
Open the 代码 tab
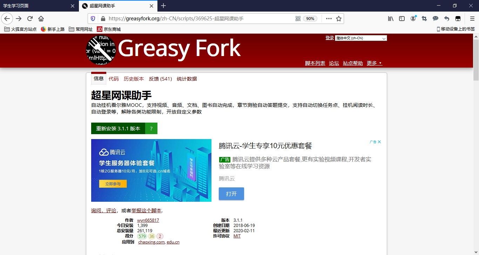click(x=114, y=79)
